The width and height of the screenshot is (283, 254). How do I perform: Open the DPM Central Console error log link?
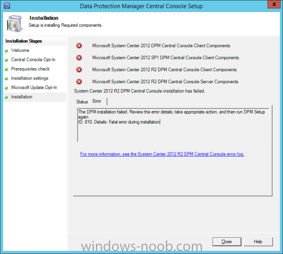(162, 154)
